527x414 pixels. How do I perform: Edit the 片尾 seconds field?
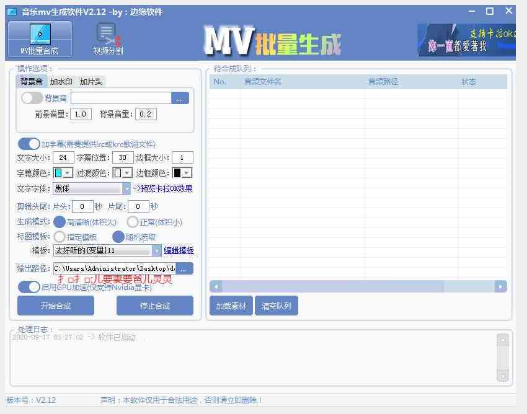(138, 206)
